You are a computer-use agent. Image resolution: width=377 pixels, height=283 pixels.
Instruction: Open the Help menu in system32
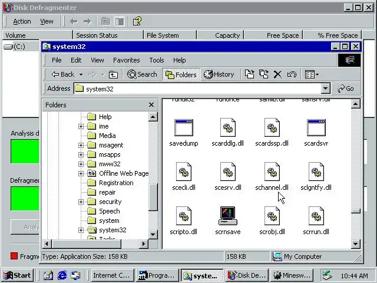(179, 60)
